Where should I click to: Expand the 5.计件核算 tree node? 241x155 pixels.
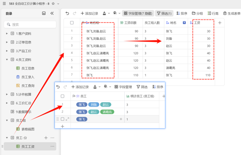click(x=7, y=94)
